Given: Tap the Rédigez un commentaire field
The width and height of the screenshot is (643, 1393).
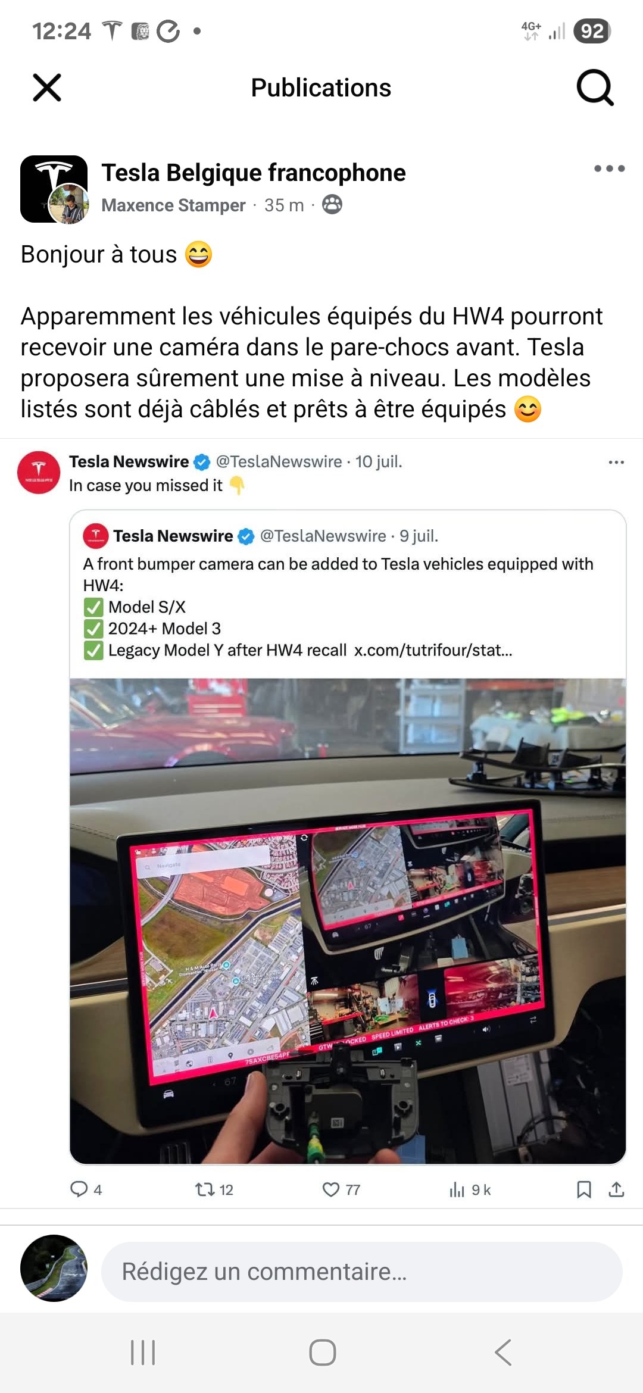Looking at the screenshot, I should [x=362, y=1272].
